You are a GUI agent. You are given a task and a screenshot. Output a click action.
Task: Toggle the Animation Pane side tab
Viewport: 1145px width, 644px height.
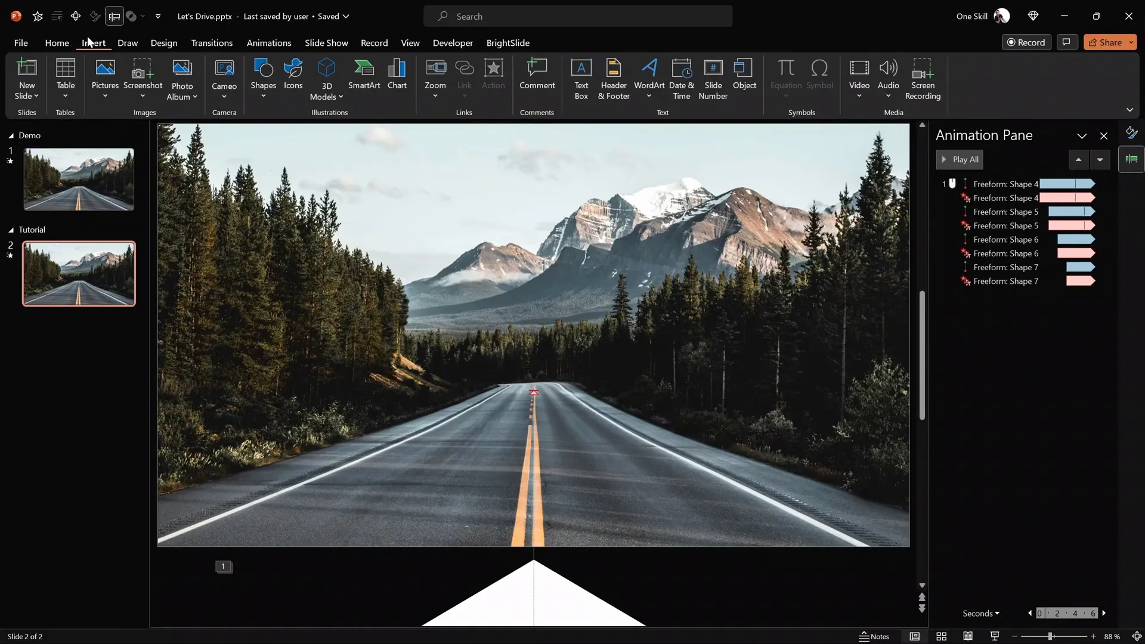(x=1131, y=159)
